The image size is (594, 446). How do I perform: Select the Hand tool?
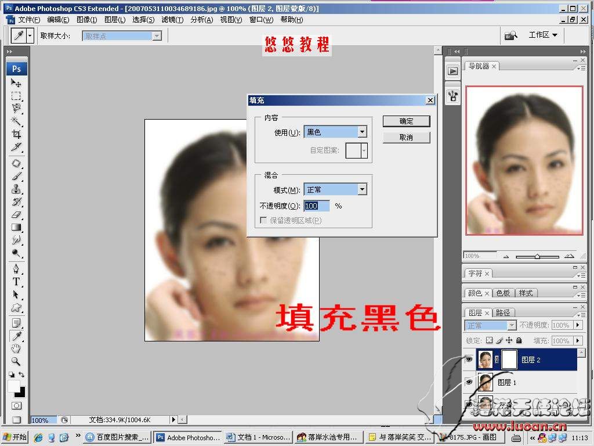[16, 349]
